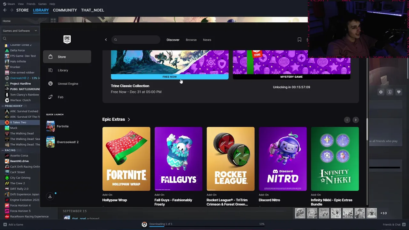Open Fall Guys Fashionably Frosty card
409x230 pixels.
(x=178, y=159)
